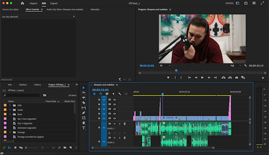Open the Metadata tab
269x155 pixels.
point(95,9)
